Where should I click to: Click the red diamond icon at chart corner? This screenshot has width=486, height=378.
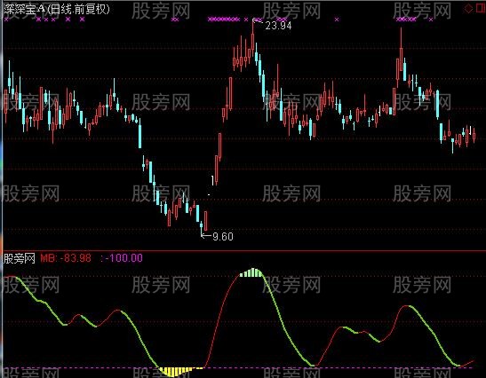pyautogui.click(x=468, y=9)
